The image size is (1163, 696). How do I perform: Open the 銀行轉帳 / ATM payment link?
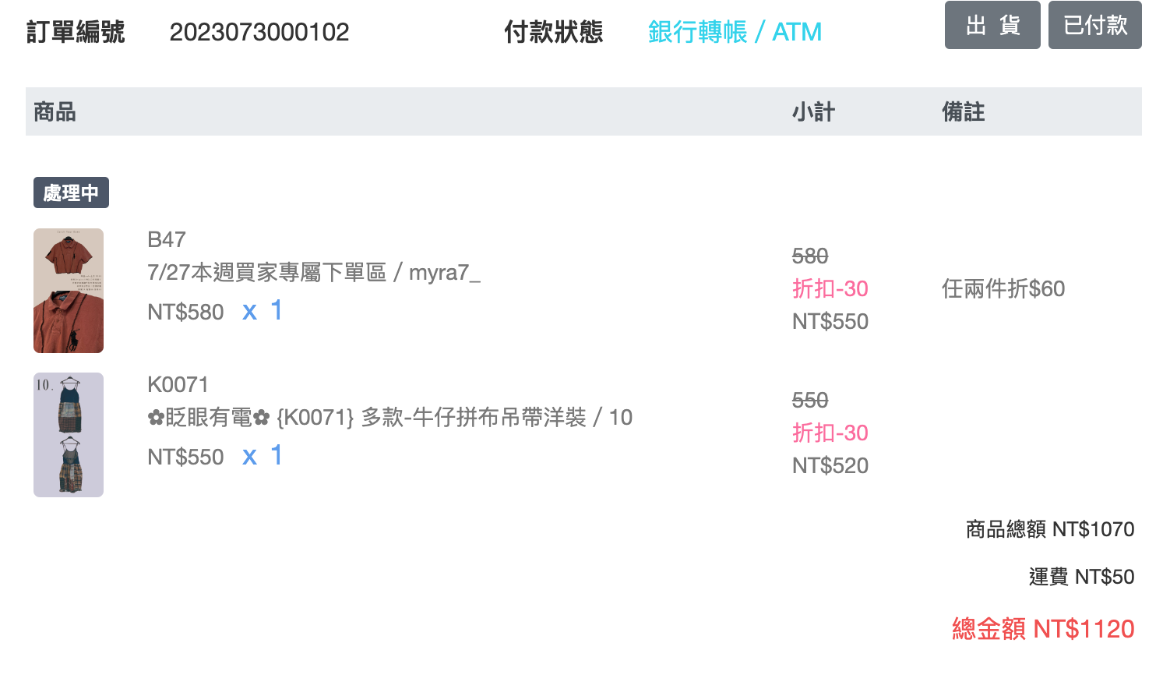pos(735,32)
